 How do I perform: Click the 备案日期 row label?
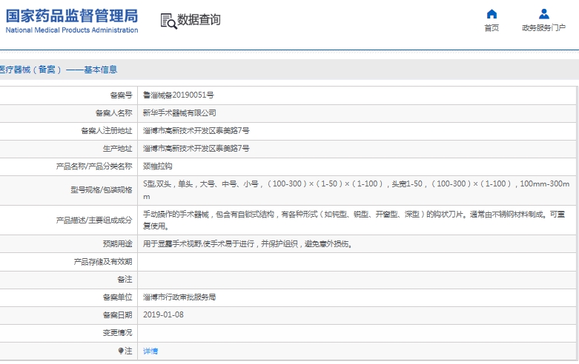coord(117,315)
